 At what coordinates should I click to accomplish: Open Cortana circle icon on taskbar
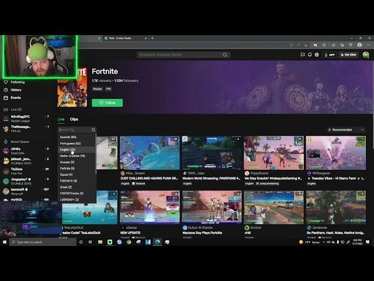coord(81,242)
